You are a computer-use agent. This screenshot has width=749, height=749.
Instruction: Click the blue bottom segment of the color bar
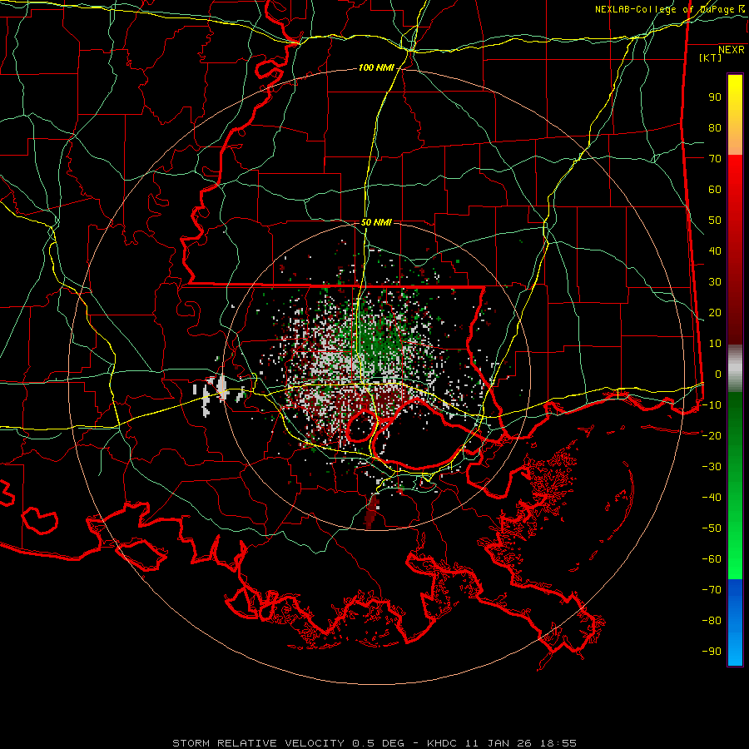coord(735,623)
